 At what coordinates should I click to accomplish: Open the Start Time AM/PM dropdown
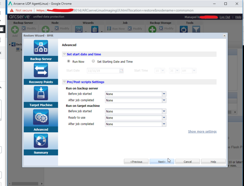(x=194, y=71)
